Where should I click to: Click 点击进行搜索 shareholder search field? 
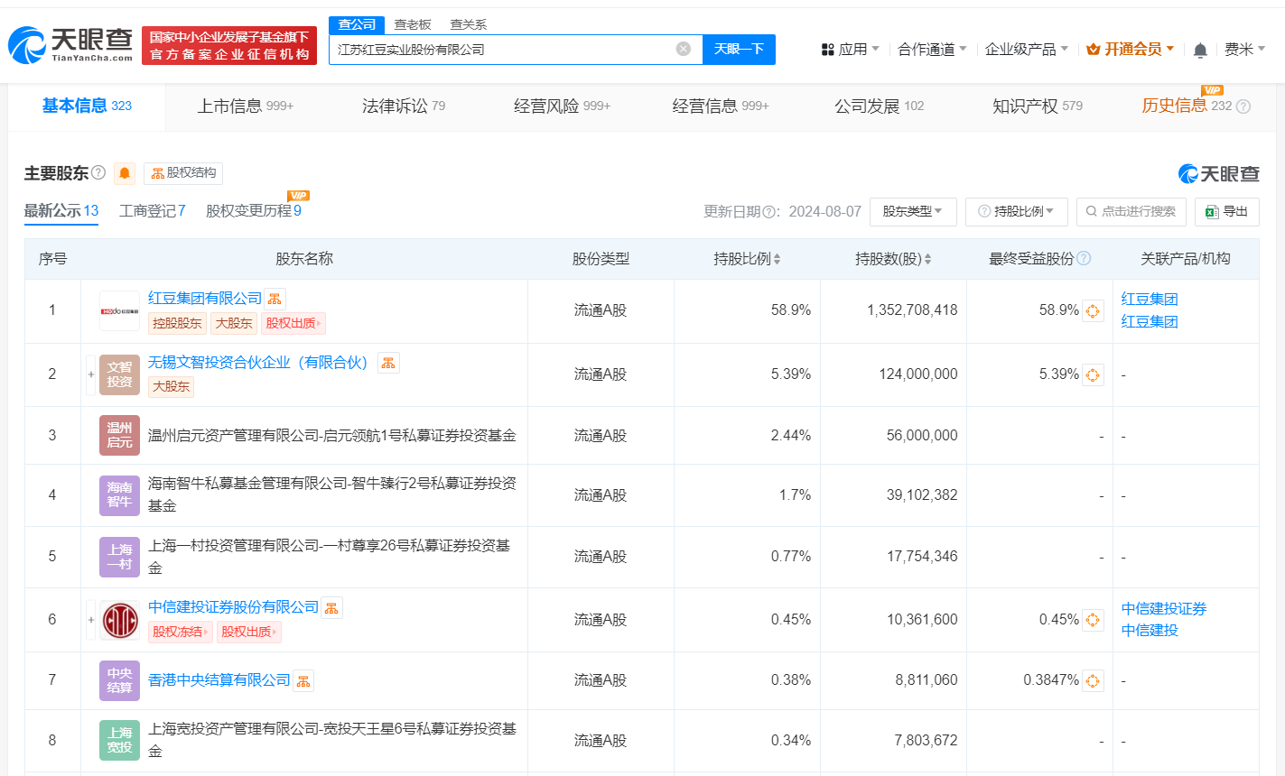pyautogui.click(x=1131, y=211)
